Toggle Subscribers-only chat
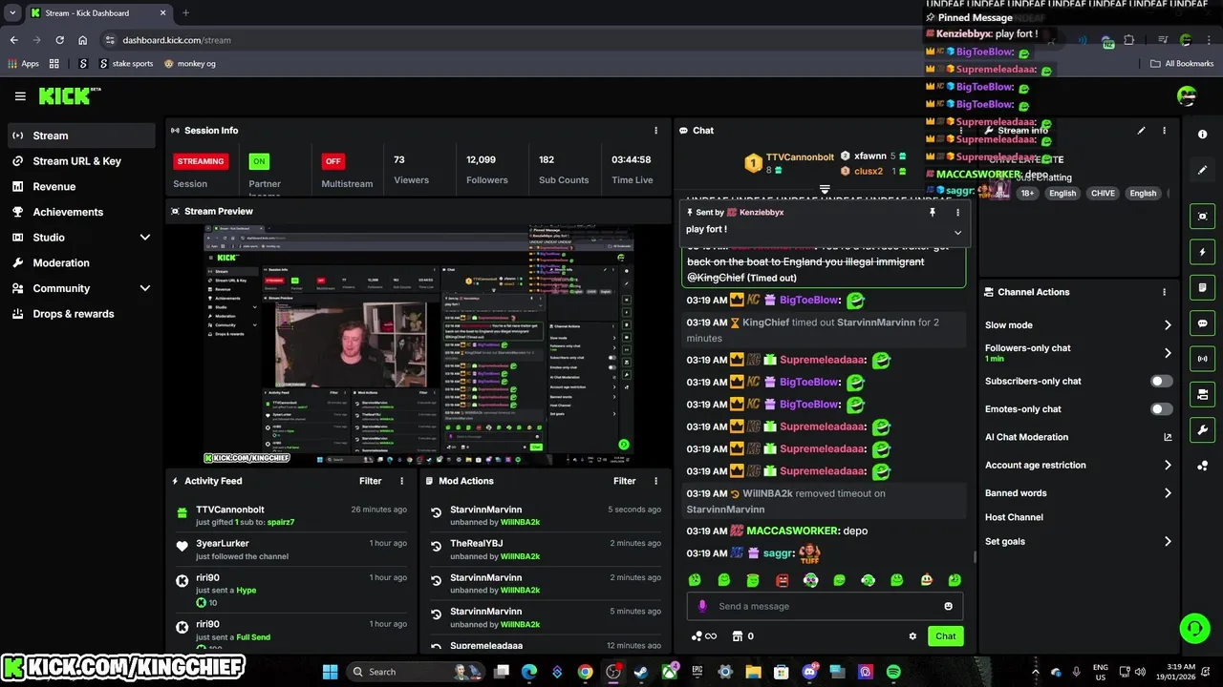The height and width of the screenshot is (687, 1223). 1161,381
